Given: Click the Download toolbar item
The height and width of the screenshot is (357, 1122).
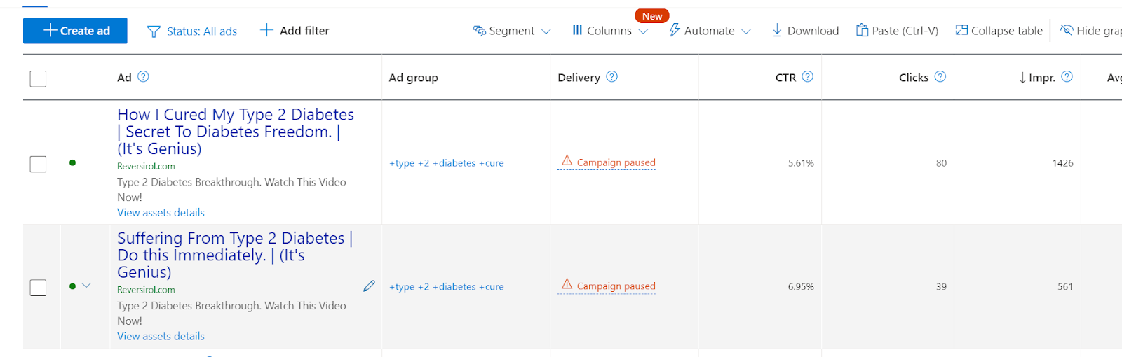Looking at the screenshot, I should pos(805,31).
